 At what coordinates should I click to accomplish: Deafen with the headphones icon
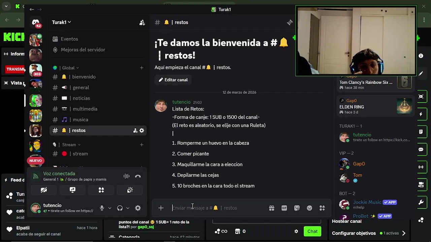pos(120,208)
